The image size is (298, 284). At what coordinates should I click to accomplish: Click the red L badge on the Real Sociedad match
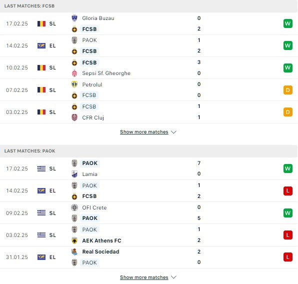pyautogui.click(x=287, y=257)
